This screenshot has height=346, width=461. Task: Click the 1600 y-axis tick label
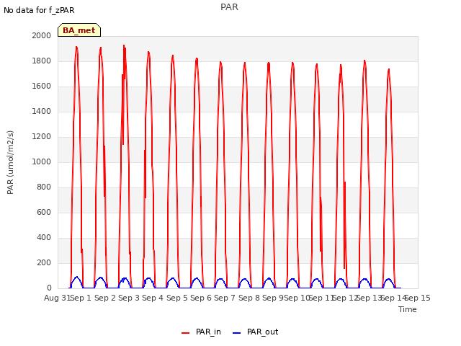point(42,86)
